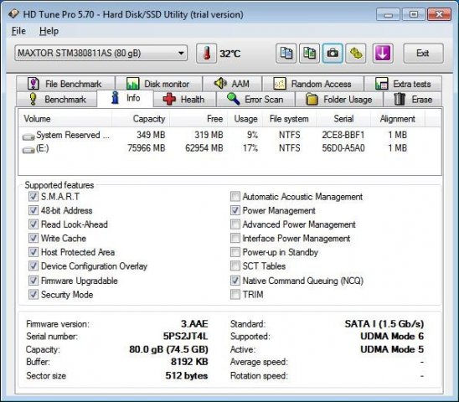Open the disk selection dropdown
The height and width of the screenshot is (402, 459).
pos(101,54)
